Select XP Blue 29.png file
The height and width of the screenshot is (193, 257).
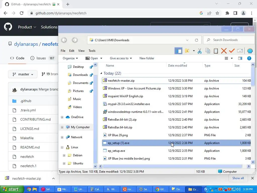(x=176, y=135)
